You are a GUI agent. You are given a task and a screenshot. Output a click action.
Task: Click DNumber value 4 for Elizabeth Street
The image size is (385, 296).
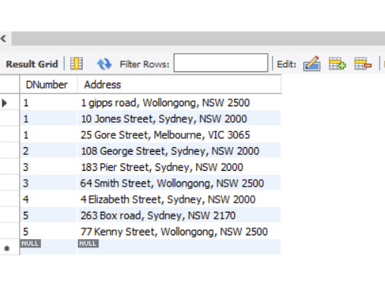point(49,200)
